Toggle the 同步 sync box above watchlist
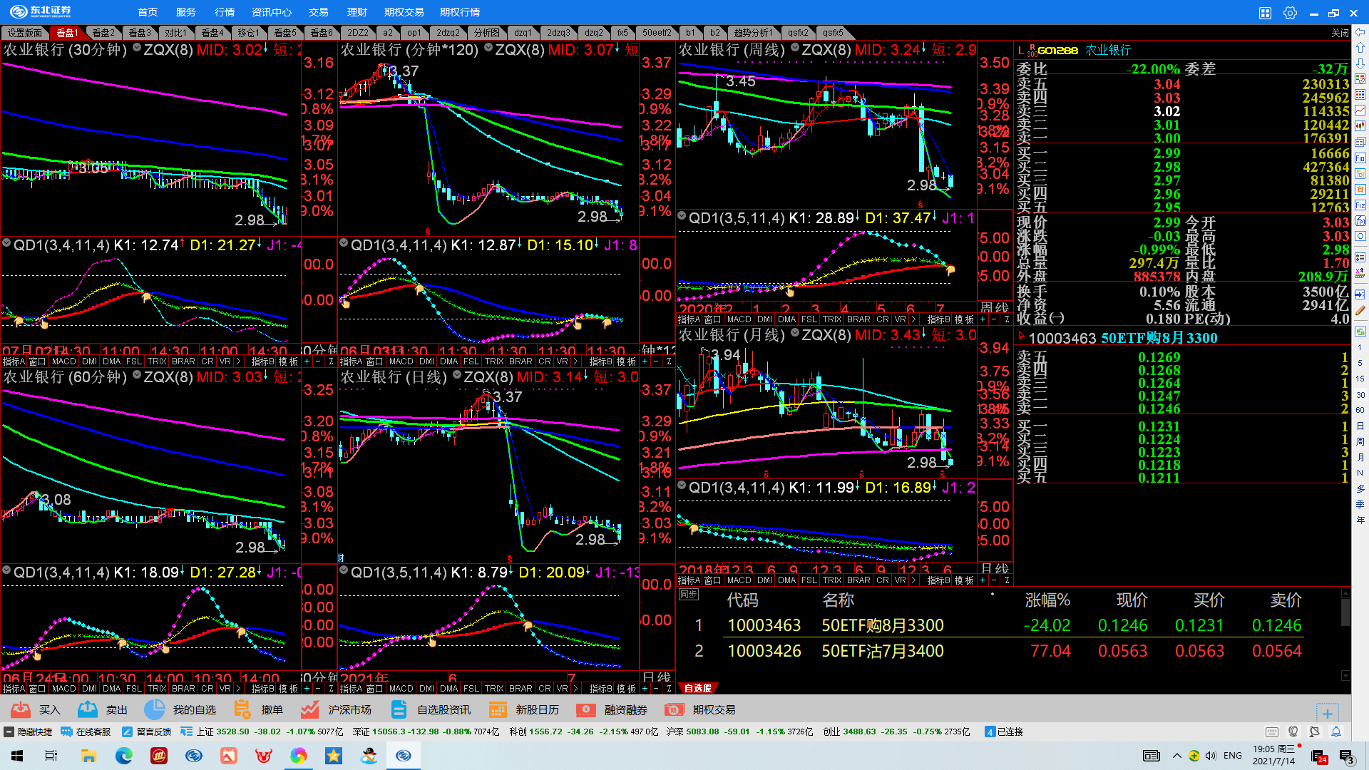 (688, 595)
